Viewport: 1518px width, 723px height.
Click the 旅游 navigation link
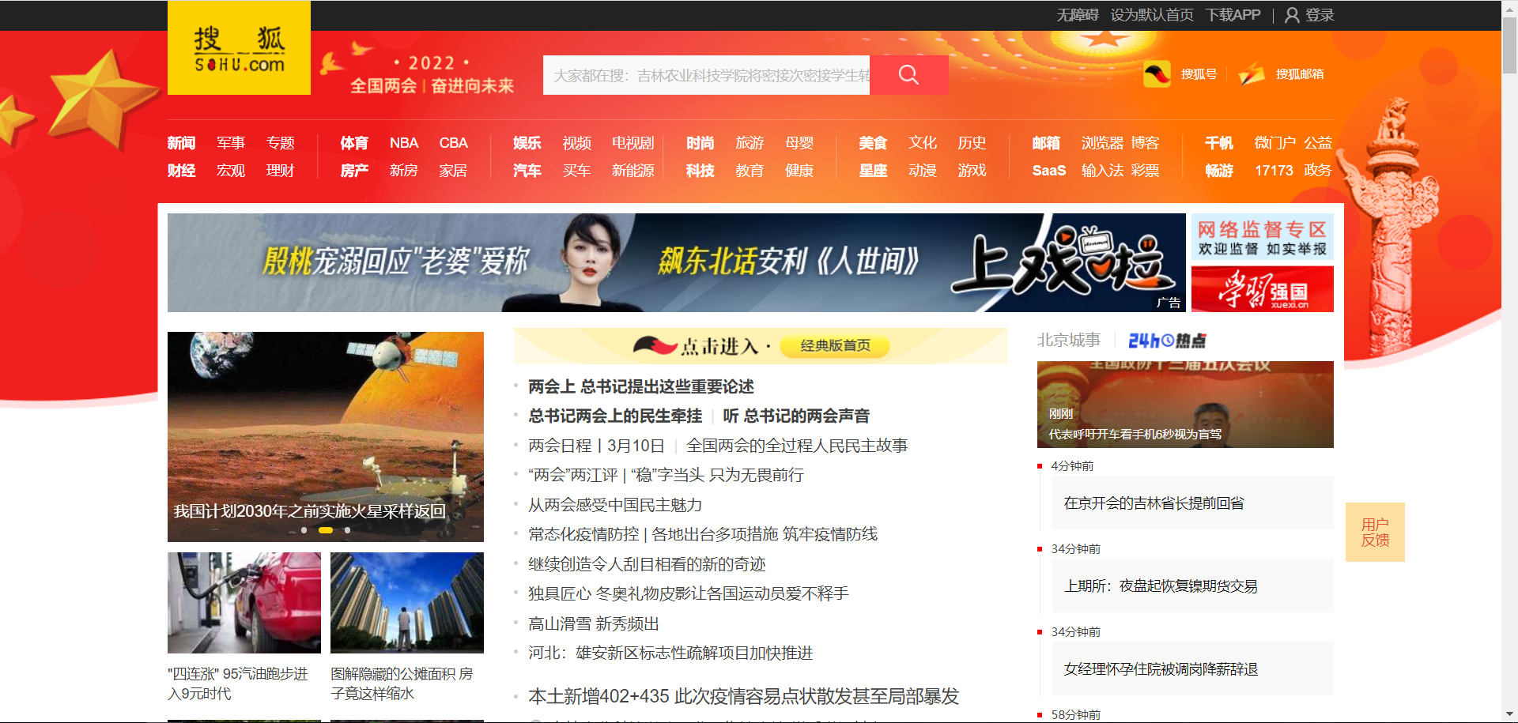pyautogui.click(x=750, y=143)
